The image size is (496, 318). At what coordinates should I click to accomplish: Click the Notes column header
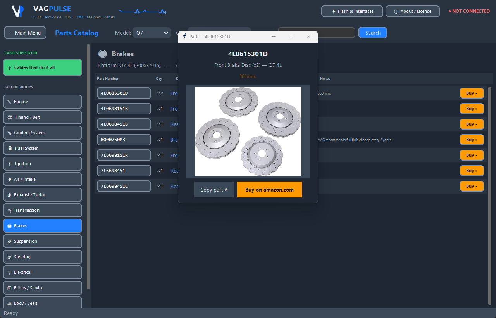click(325, 79)
